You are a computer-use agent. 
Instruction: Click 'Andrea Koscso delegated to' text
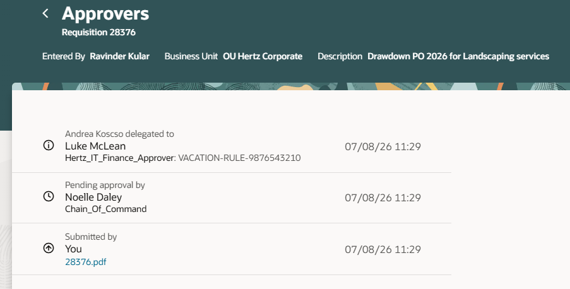(119, 134)
